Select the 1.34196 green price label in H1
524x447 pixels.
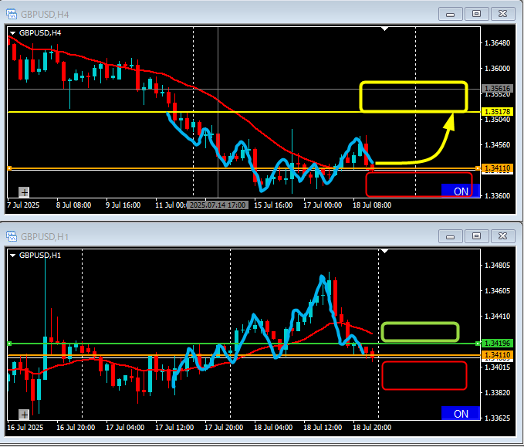point(497,344)
